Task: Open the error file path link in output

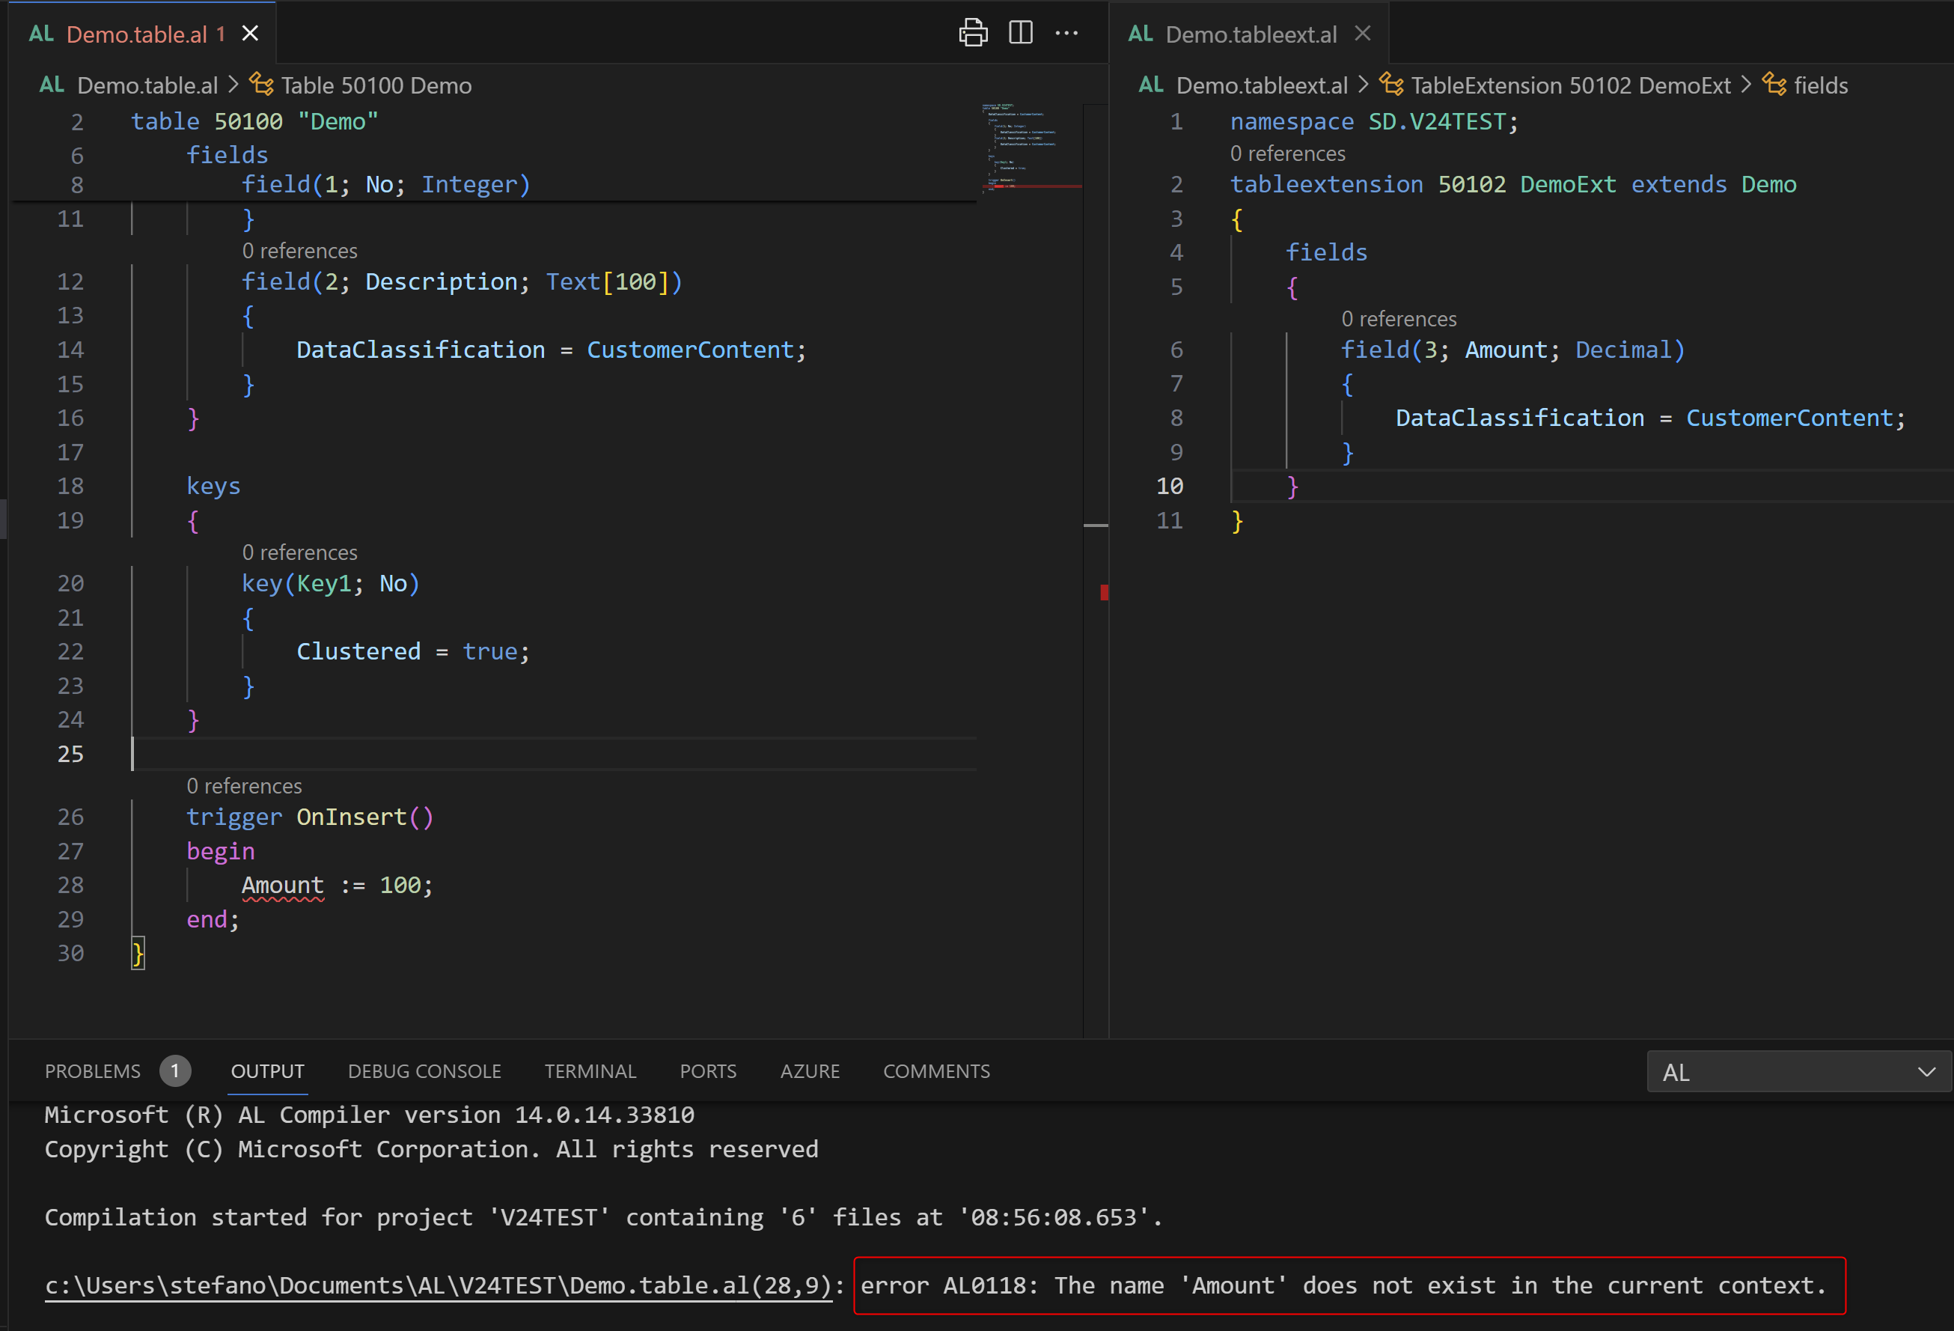Action: (x=437, y=1285)
